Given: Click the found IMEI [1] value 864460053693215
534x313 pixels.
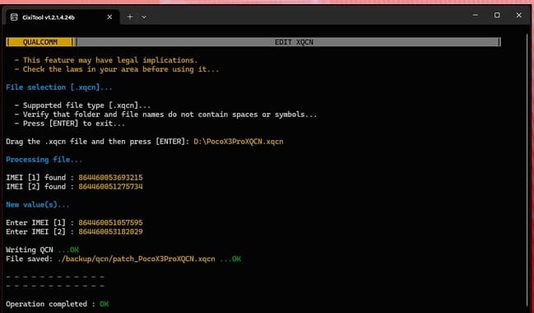Looking at the screenshot, I should click(111, 178).
